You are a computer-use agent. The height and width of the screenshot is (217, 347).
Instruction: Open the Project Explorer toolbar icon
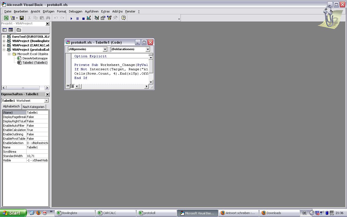point(97,18)
